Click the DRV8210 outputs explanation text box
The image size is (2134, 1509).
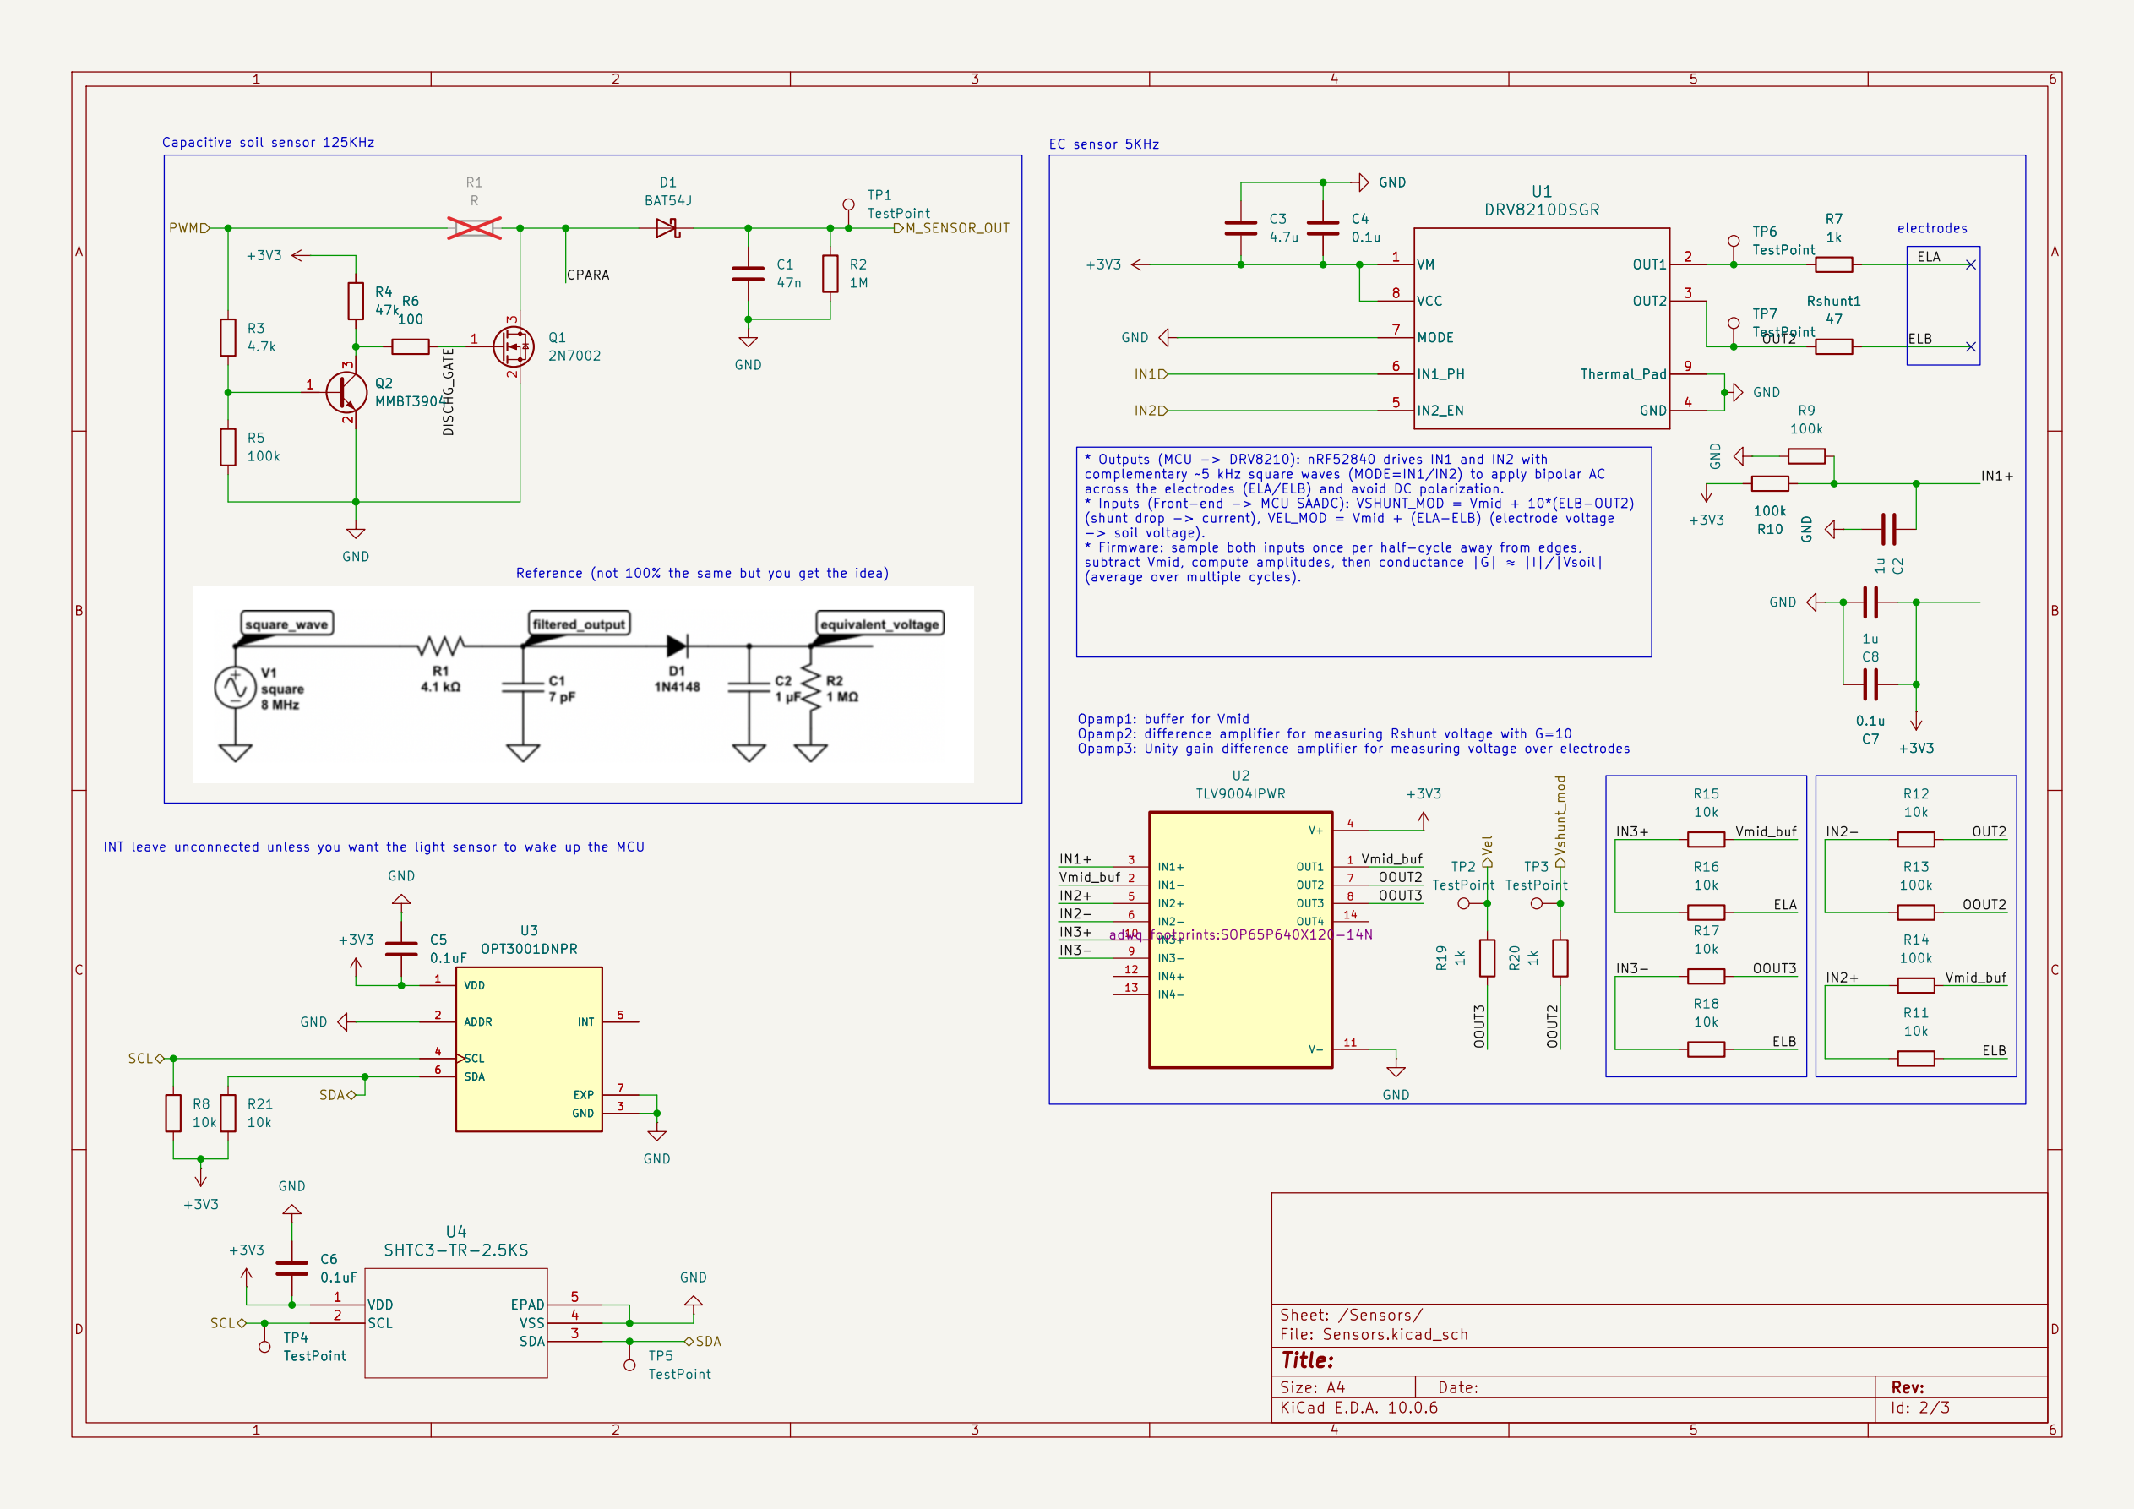click(1364, 553)
